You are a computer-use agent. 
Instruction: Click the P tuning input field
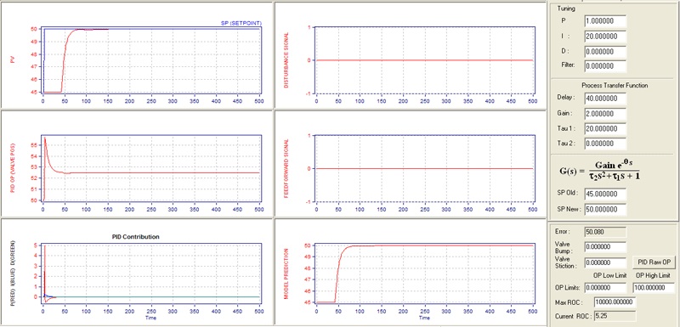tap(605, 20)
